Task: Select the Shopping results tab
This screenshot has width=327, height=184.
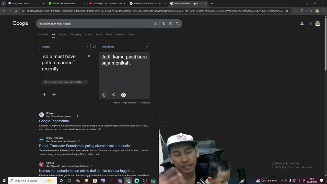Action: pyautogui.click(x=76, y=34)
